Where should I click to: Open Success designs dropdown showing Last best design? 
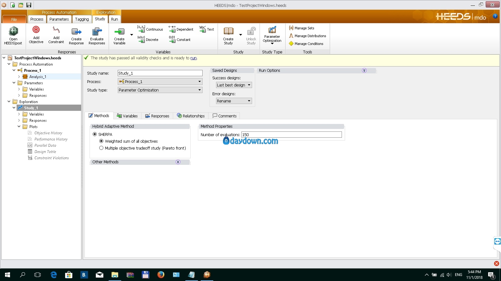pos(234,85)
